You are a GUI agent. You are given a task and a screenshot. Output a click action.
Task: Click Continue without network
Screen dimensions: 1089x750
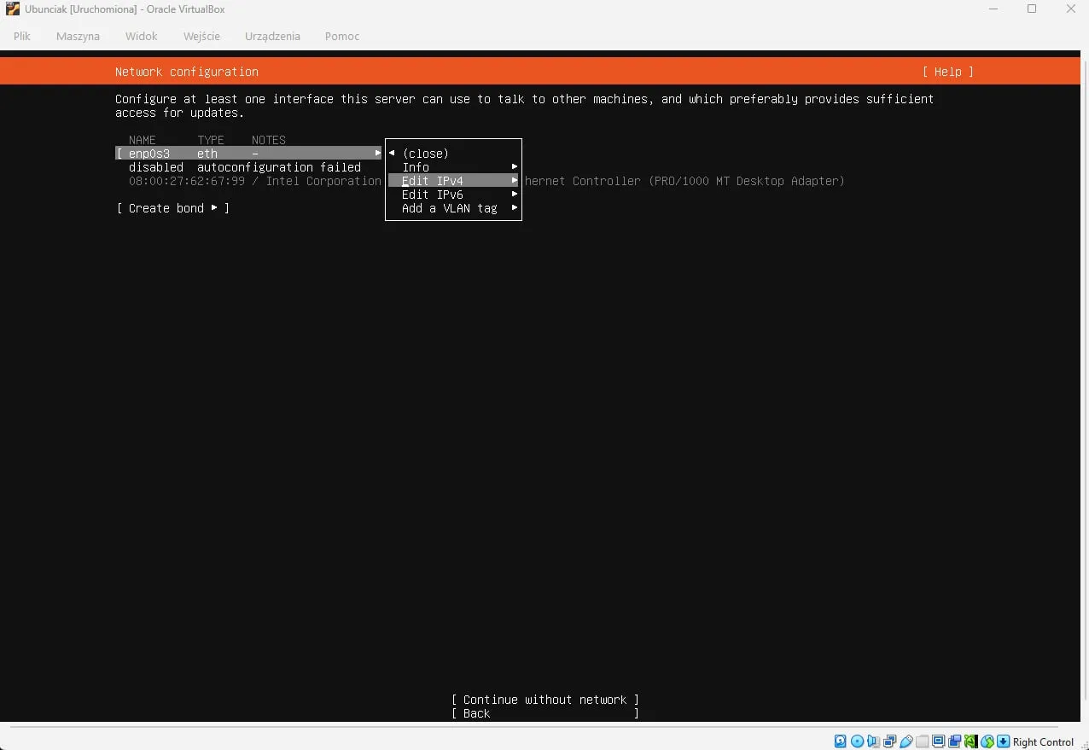(544, 700)
